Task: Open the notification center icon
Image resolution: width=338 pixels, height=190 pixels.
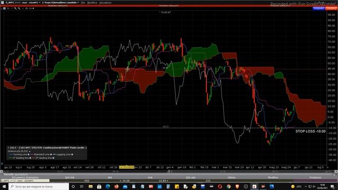Action: 332,186
